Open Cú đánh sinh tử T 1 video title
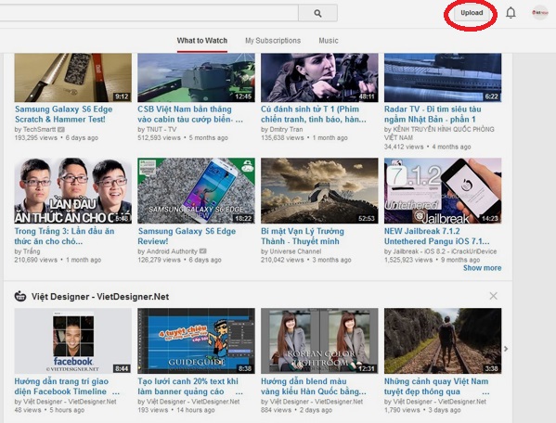556x423 pixels. [314, 114]
